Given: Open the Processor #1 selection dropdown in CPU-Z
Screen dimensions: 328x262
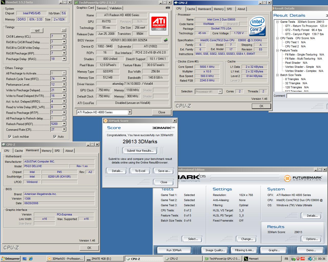Looking at the screenshot, I should pos(209,91).
